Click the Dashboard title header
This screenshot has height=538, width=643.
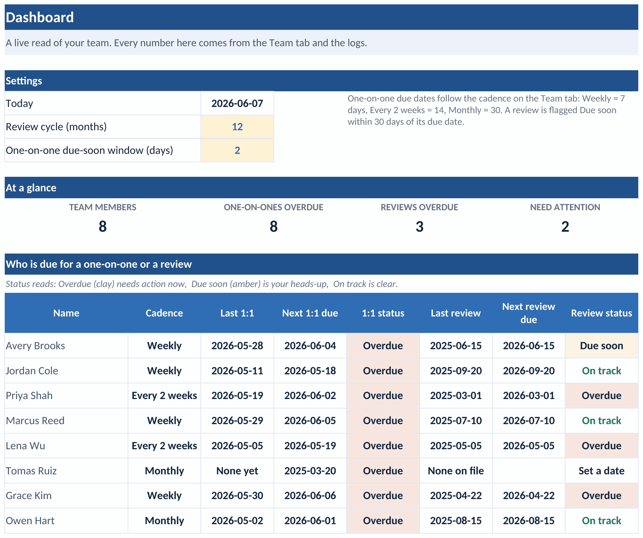tap(321, 17)
